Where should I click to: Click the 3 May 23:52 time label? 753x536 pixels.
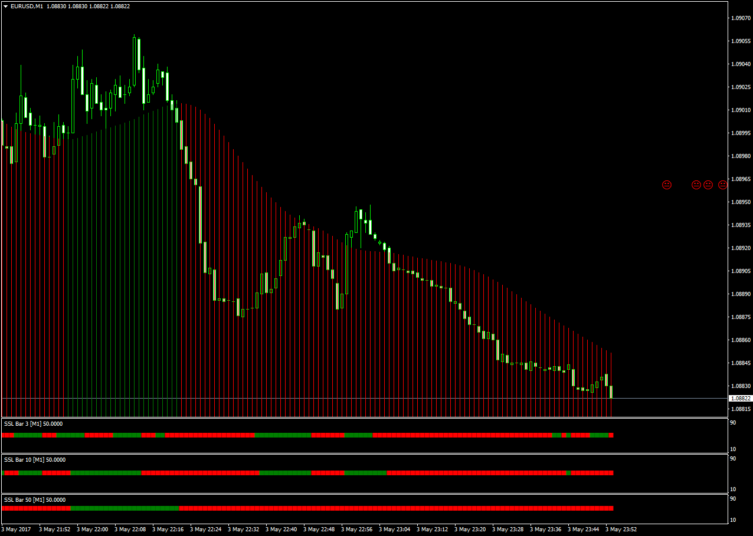click(x=621, y=530)
